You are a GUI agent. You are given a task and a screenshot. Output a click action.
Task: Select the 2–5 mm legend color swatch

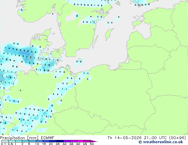[x=26, y=141]
